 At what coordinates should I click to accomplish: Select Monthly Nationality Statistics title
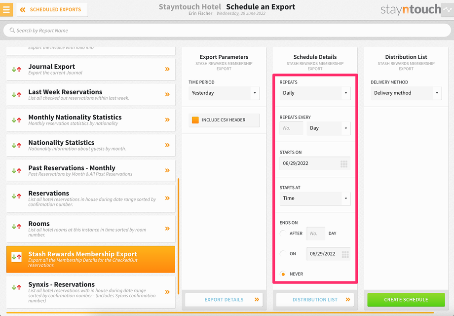(75, 118)
